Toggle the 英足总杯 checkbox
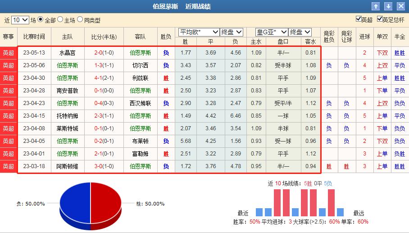 [380, 19]
